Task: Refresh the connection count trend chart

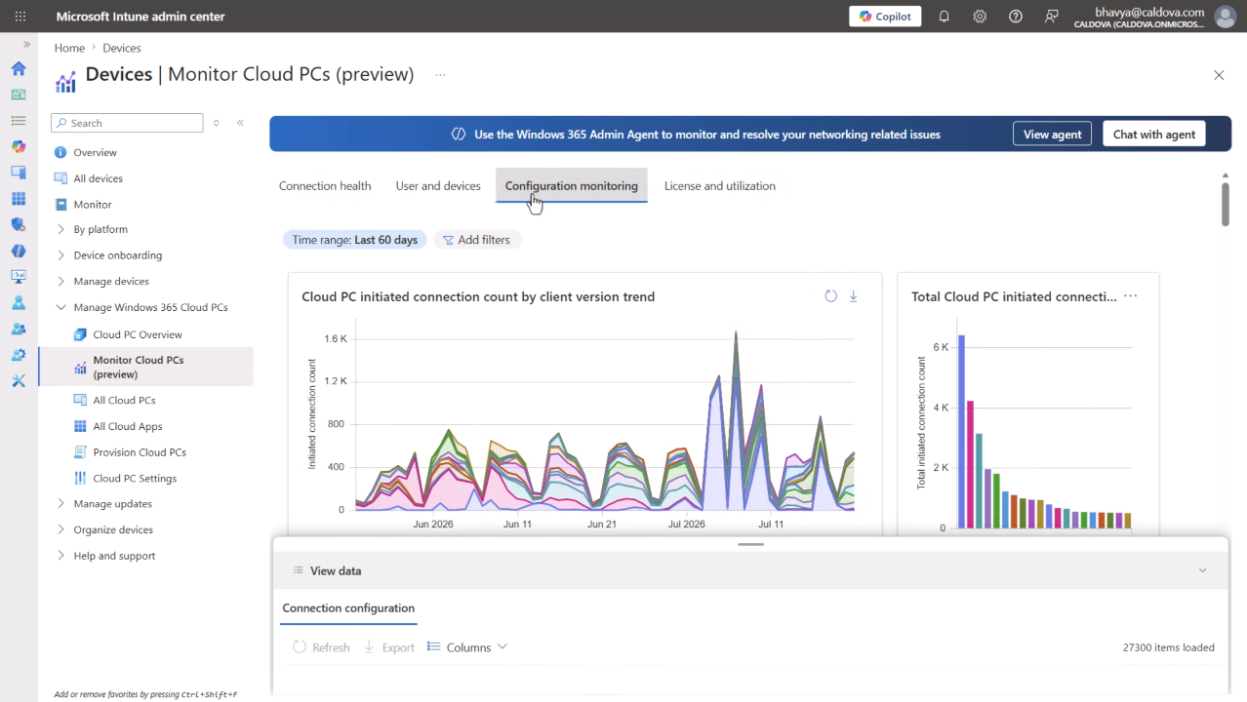Action: click(831, 296)
